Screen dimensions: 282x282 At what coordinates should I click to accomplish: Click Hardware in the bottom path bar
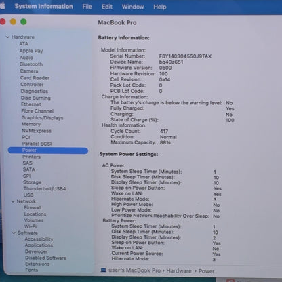coord(179,270)
